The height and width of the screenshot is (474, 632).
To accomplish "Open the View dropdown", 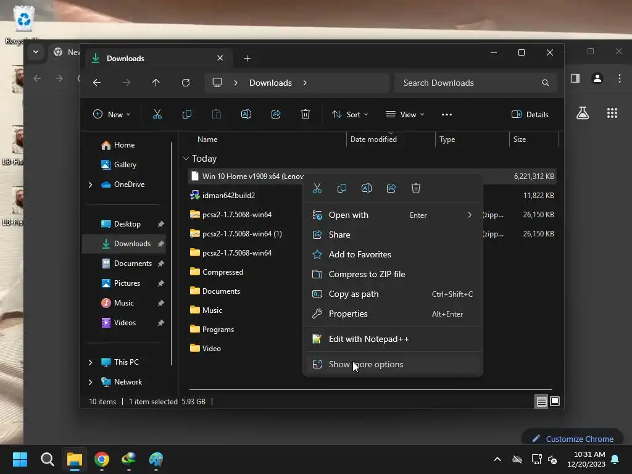I will [405, 114].
